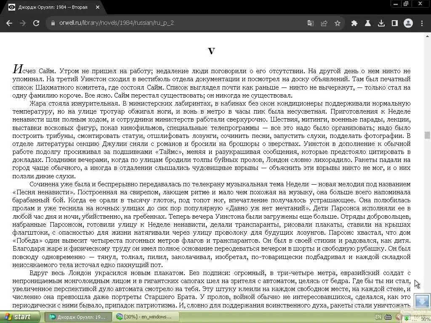
Task: Click the green download tray icon
Action: 407,318
